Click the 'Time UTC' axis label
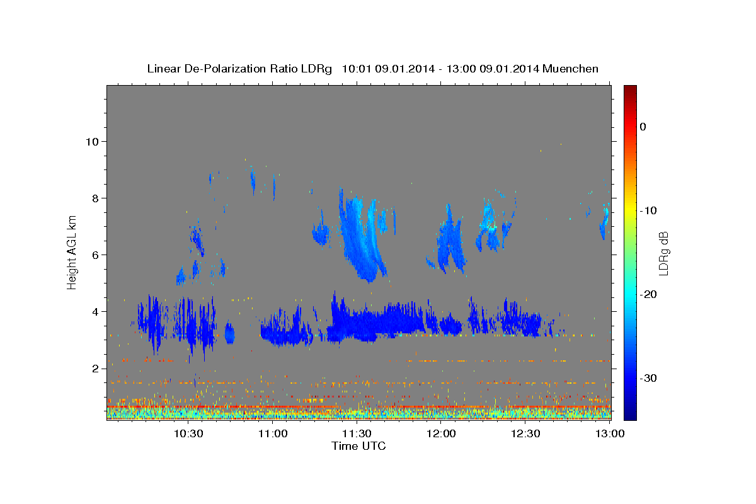The width and height of the screenshot is (756, 504). [x=358, y=446]
